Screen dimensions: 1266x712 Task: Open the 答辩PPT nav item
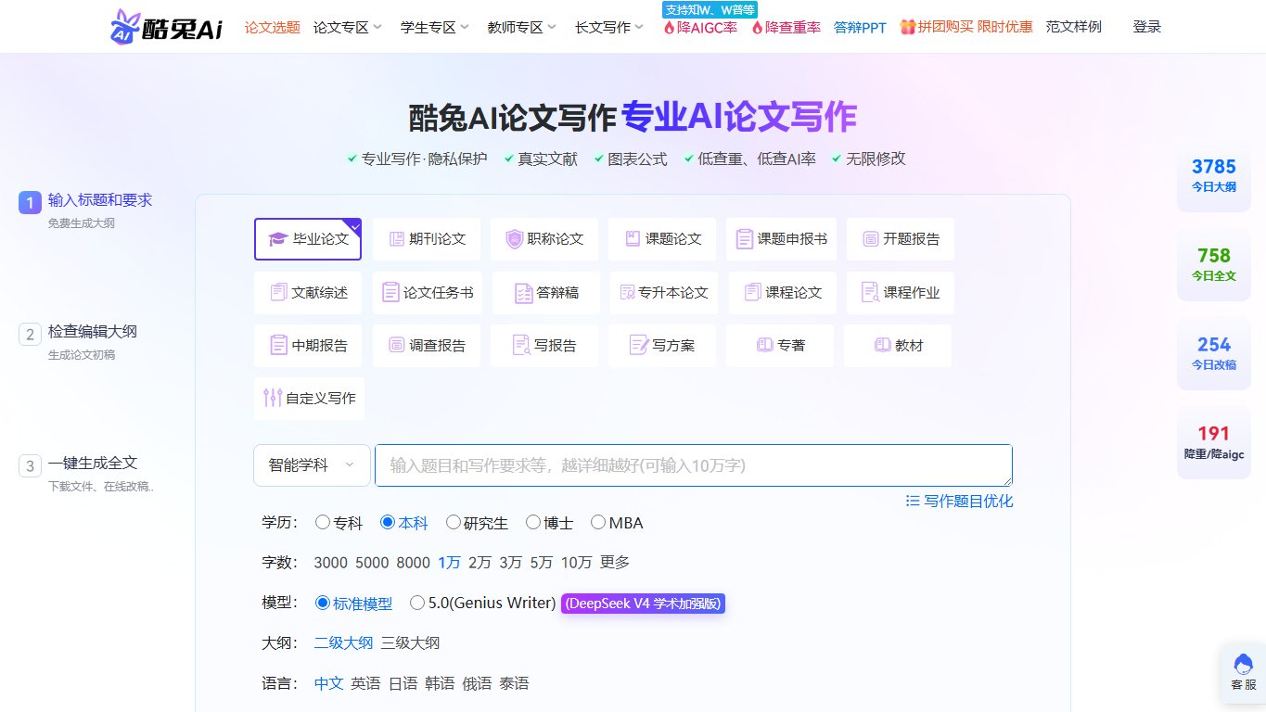[x=860, y=27]
